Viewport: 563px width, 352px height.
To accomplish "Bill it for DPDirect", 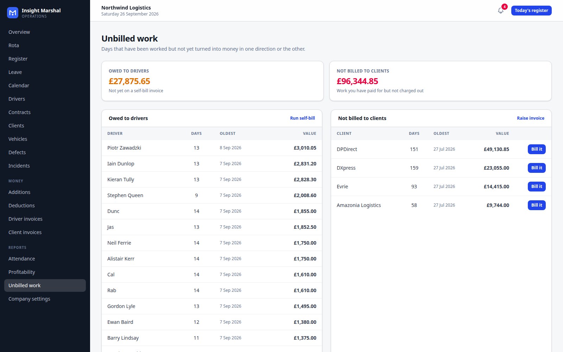I will pyautogui.click(x=537, y=149).
